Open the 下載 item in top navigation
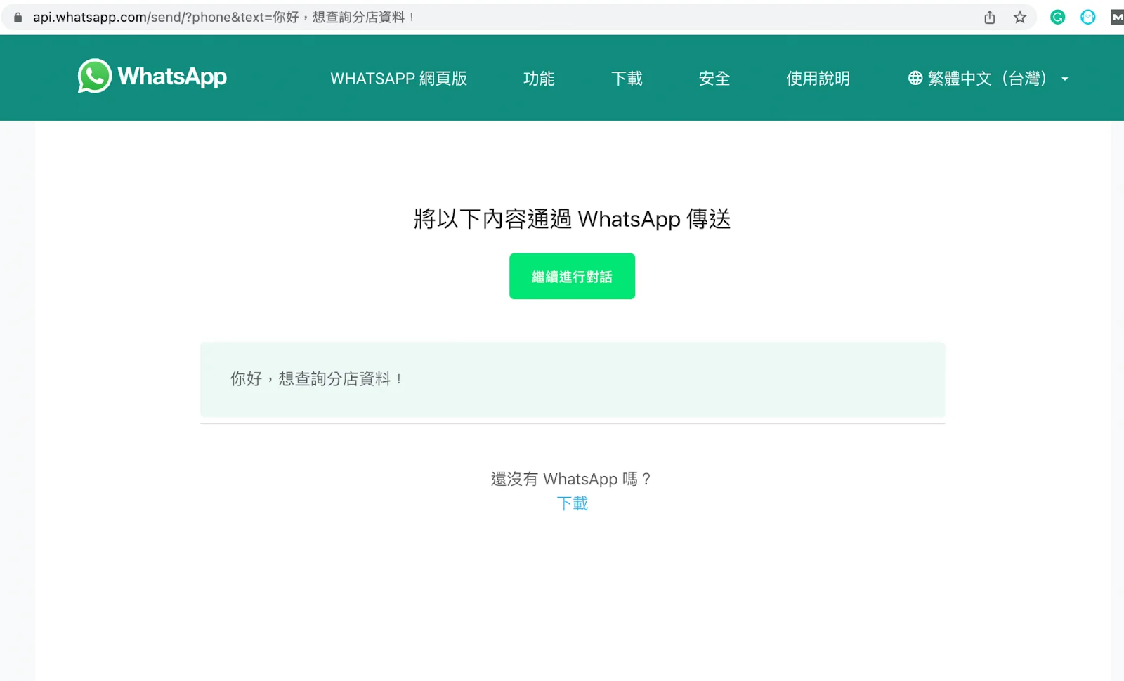The image size is (1124, 681). [x=627, y=79]
